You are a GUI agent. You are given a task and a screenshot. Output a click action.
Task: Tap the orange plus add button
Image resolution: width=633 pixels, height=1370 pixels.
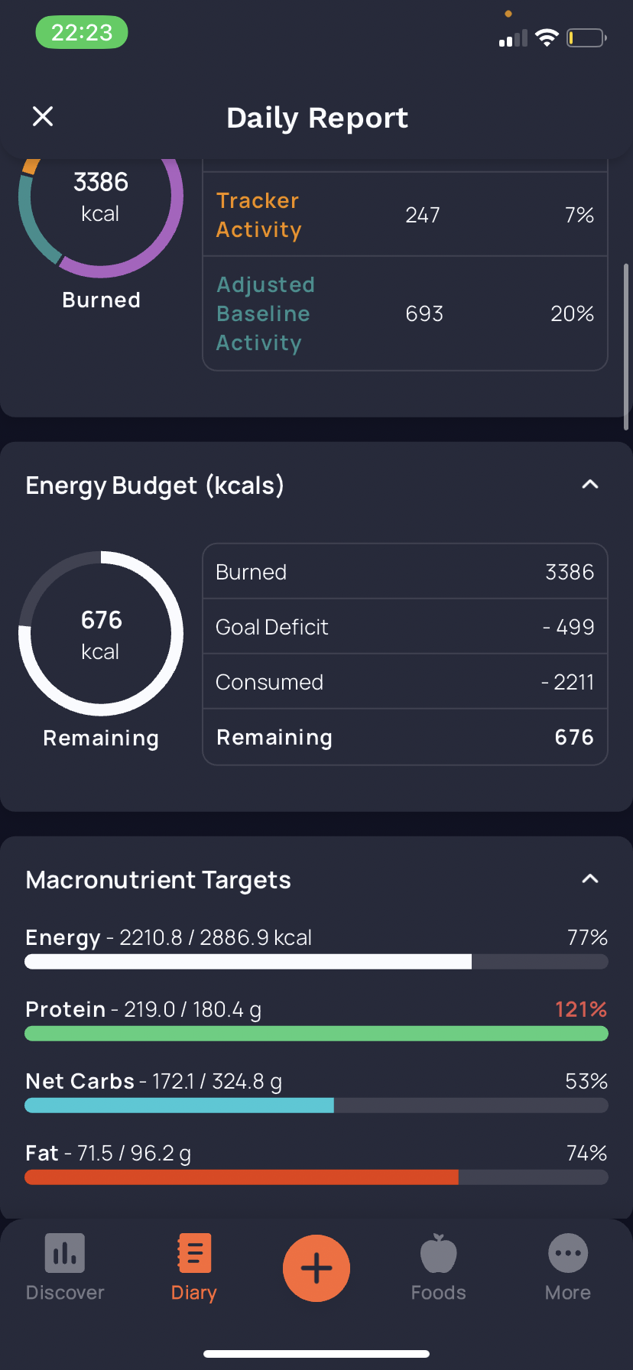316,1268
